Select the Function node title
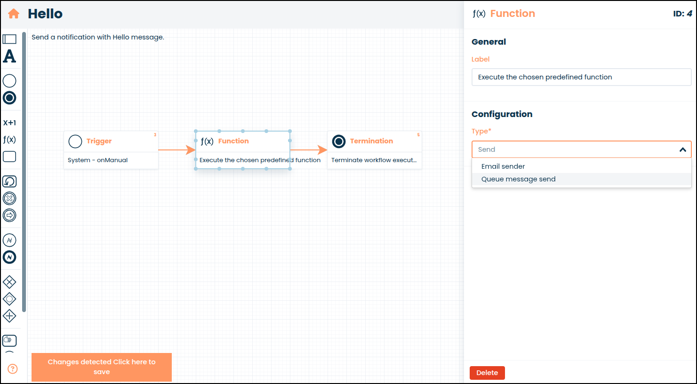The width and height of the screenshot is (697, 384). (233, 141)
